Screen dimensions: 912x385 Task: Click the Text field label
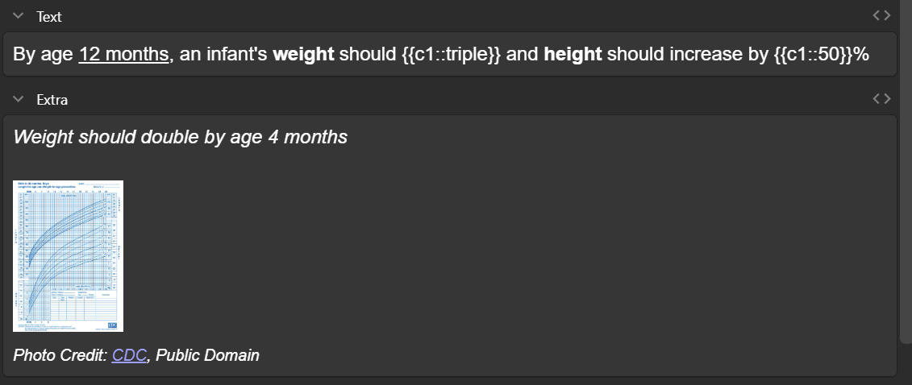(49, 16)
